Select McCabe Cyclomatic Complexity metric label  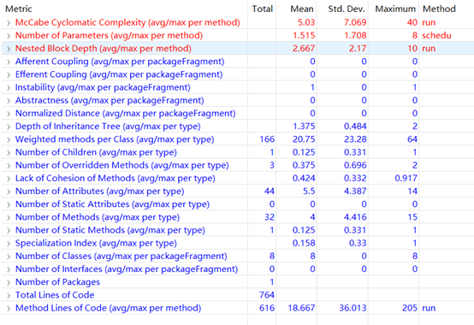pos(127,22)
